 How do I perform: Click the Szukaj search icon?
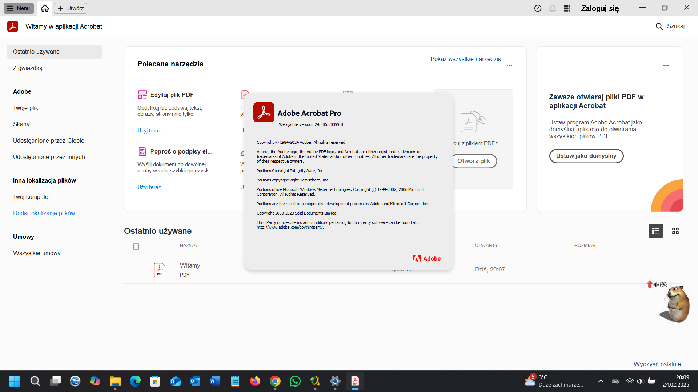coord(659,26)
